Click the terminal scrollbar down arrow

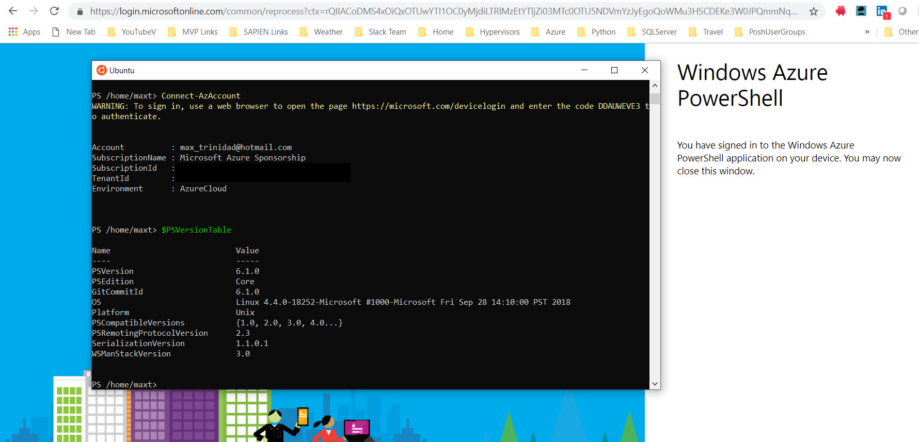655,384
